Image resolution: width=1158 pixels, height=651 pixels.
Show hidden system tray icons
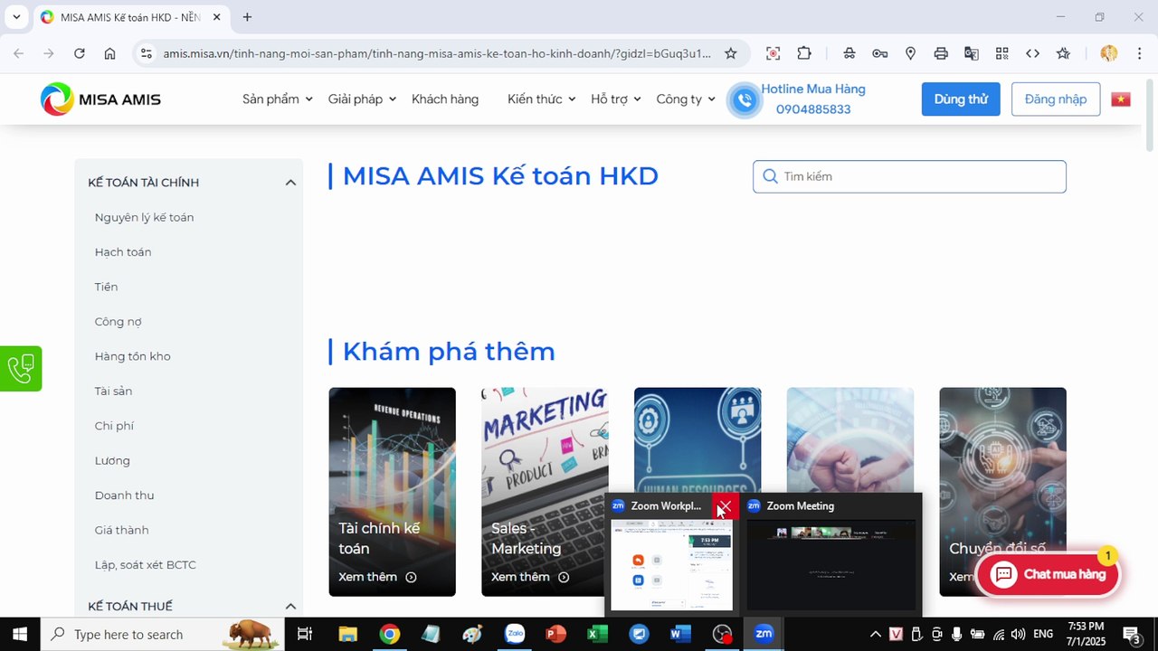875,634
